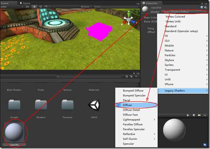Choose Standard shader
This screenshot has height=149, width=210.
point(183,26)
